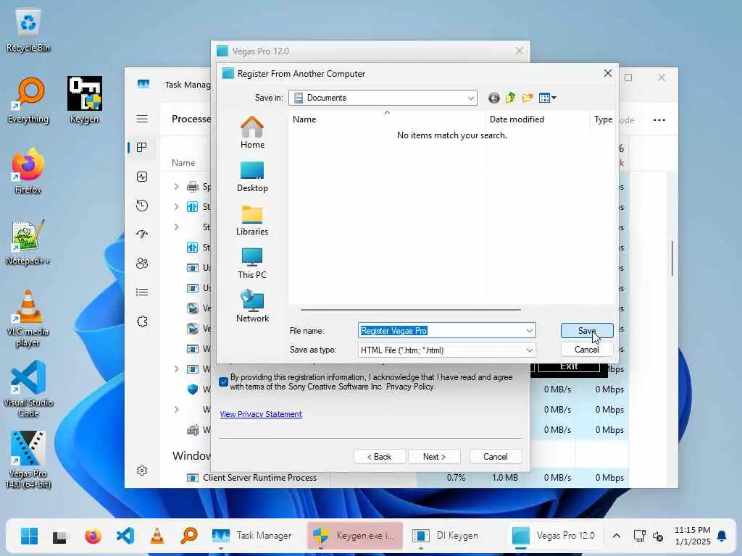Click Next in Vegas Pro wizard
The height and width of the screenshot is (556, 742).
(x=434, y=457)
